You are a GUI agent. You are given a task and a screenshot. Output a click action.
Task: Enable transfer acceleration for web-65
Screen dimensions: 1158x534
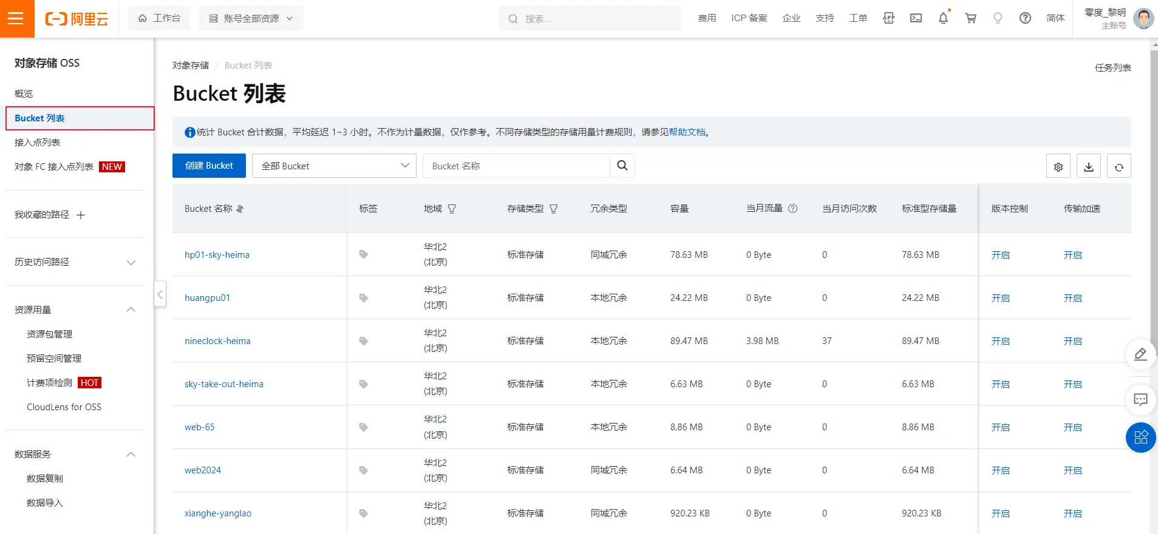(1072, 427)
